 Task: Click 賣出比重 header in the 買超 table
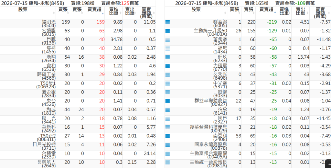coord(130,13)
